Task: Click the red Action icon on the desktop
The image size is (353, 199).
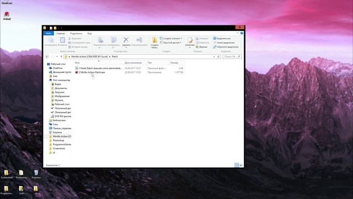Action: coord(7,16)
